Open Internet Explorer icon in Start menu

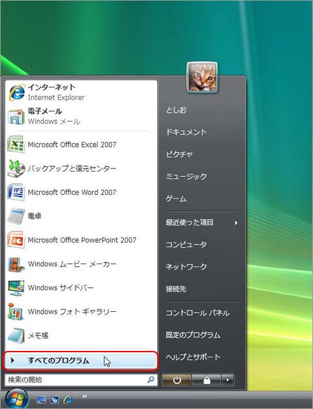tap(17, 93)
